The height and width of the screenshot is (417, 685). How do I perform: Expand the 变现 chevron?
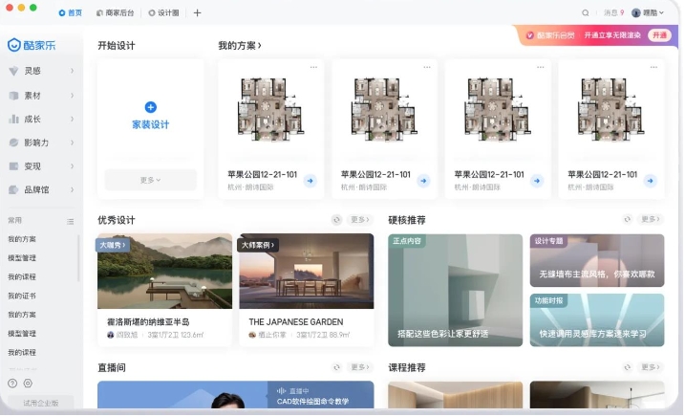click(x=72, y=166)
